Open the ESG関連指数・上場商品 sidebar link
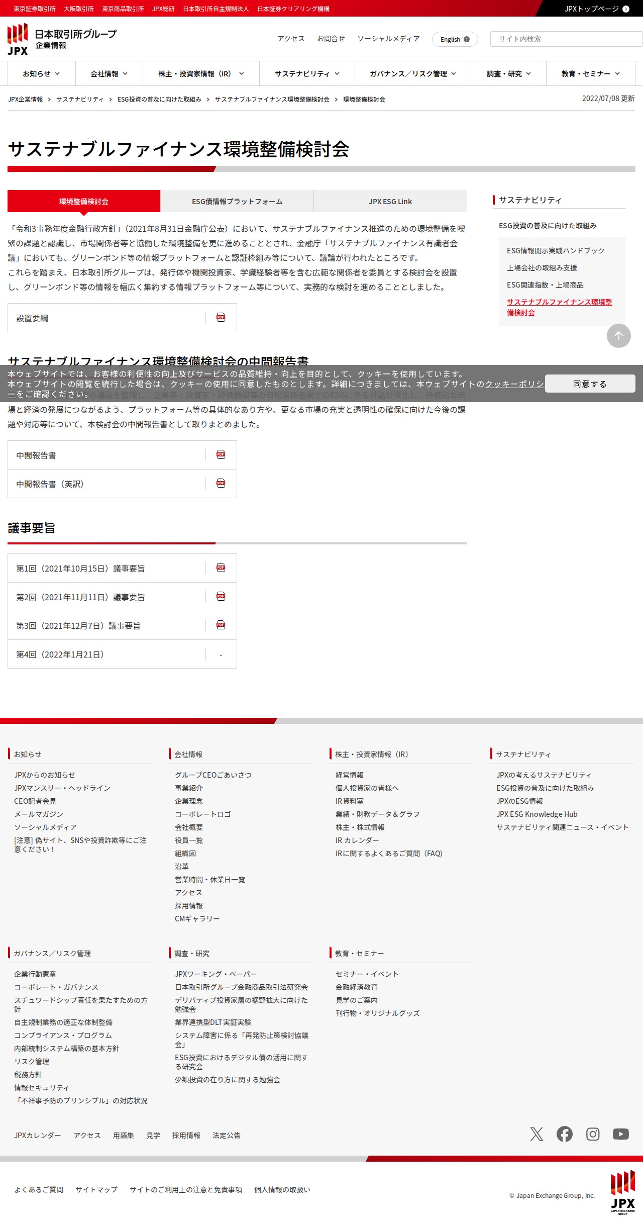The width and height of the screenshot is (643, 1221). coord(545,285)
